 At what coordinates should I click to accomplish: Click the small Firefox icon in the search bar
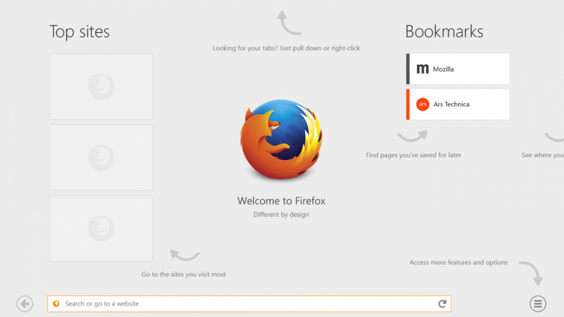(56, 304)
